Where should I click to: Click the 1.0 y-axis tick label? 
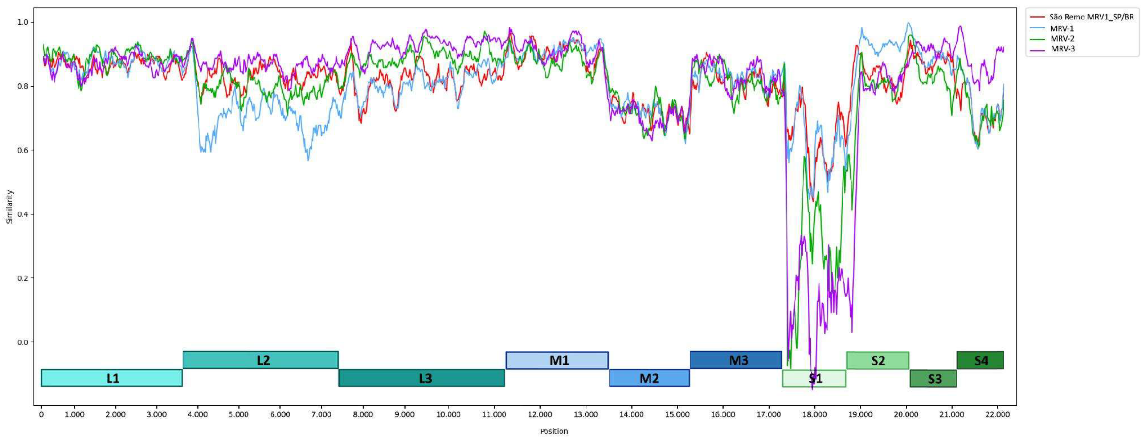click(23, 22)
